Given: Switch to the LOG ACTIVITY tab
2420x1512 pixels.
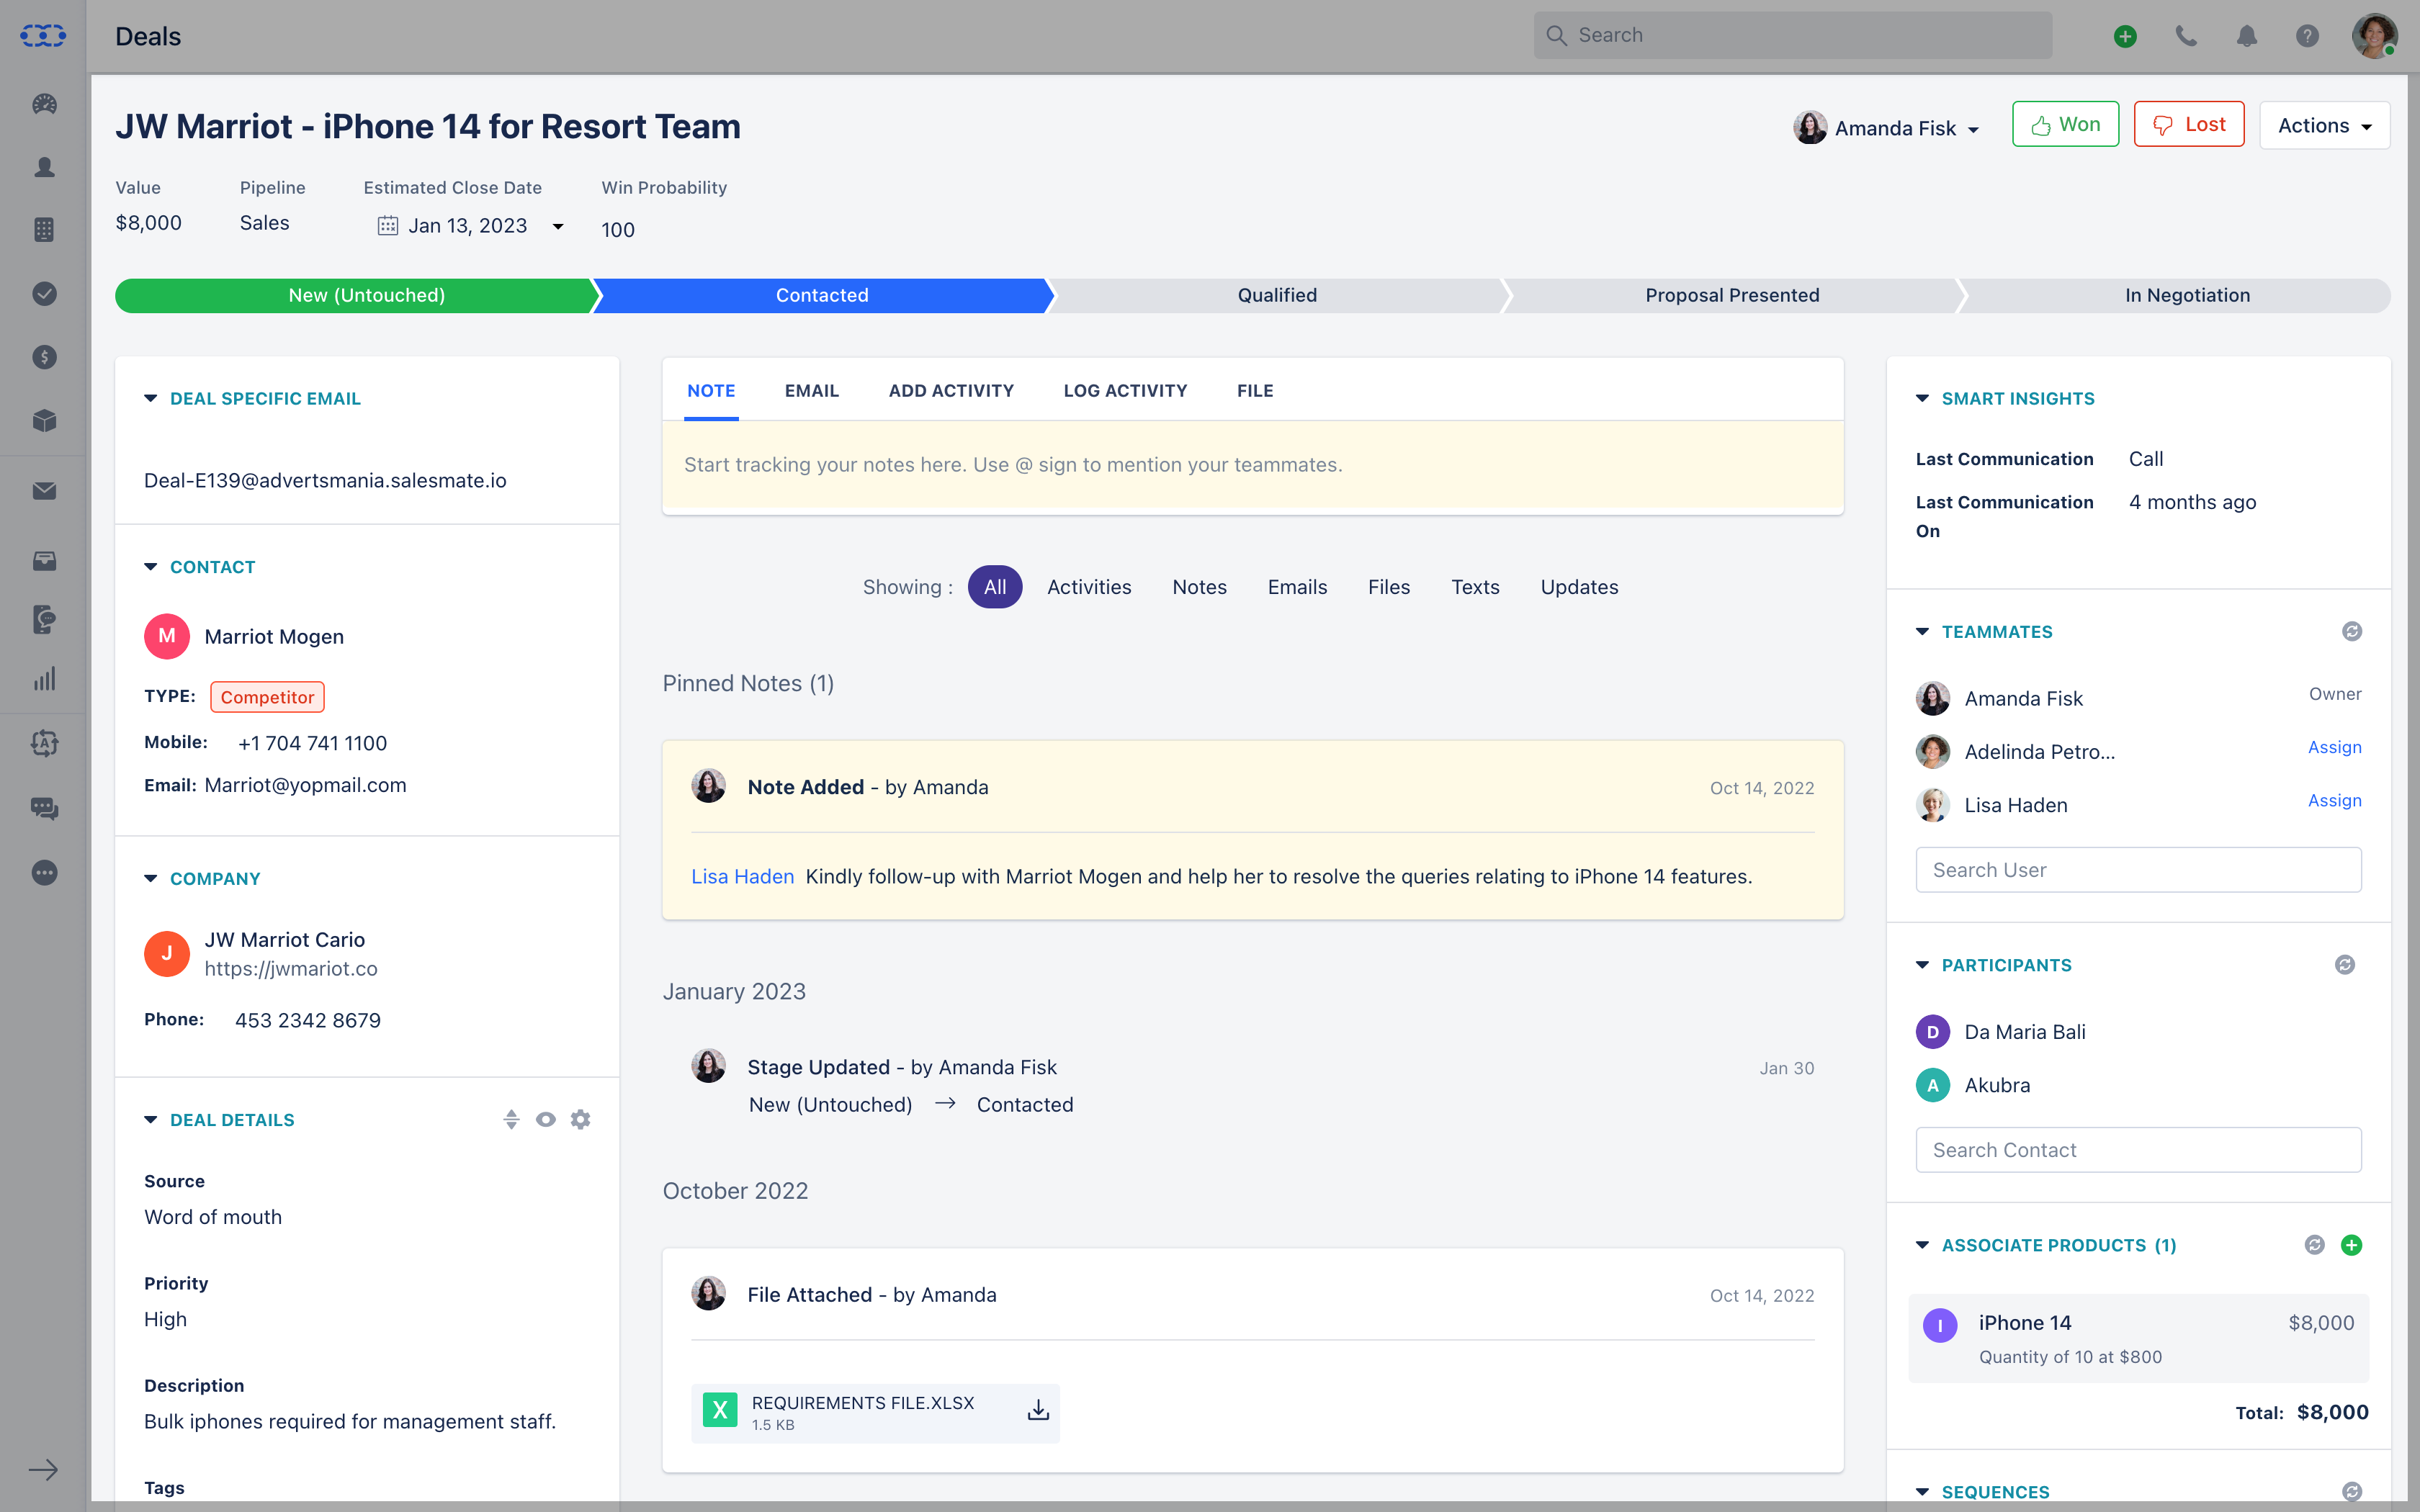Looking at the screenshot, I should 1125,391.
